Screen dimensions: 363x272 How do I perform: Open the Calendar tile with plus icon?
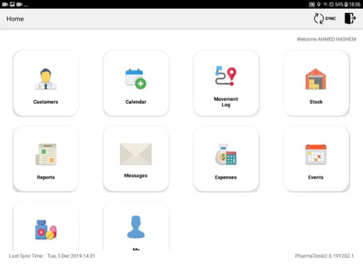(x=136, y=83)
